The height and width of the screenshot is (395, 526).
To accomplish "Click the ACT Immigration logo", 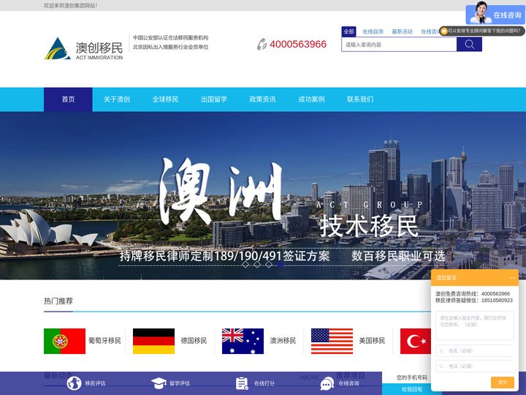I will click(83, 49).
